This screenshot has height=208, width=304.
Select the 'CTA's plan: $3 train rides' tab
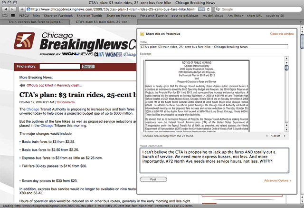pos(103,22)
